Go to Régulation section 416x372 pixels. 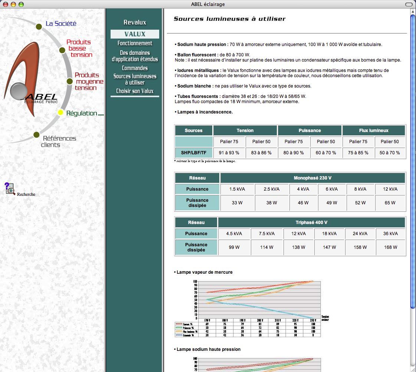[x=82, y=113]
